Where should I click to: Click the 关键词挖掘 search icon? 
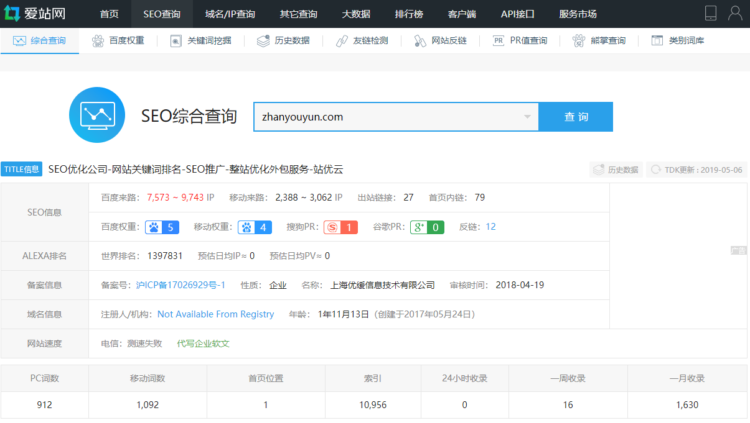pos(176,41)
